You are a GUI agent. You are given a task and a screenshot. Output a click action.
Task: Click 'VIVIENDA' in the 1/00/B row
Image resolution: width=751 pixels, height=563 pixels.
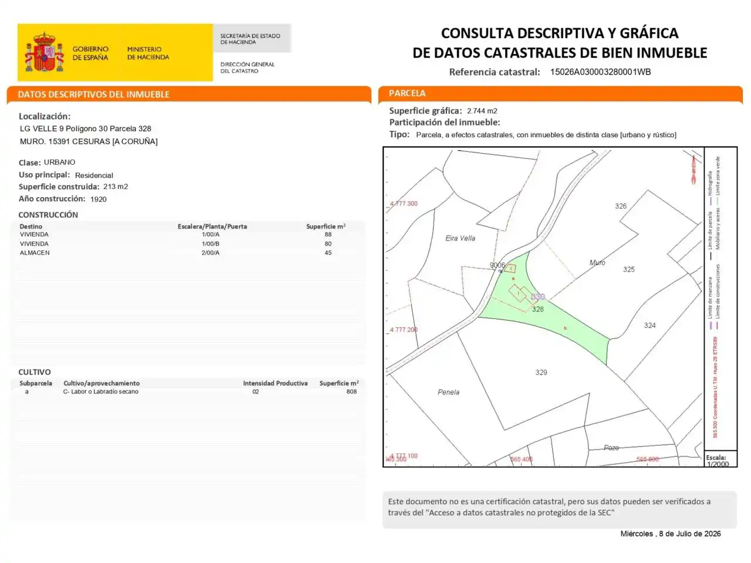tap(34, 244)
